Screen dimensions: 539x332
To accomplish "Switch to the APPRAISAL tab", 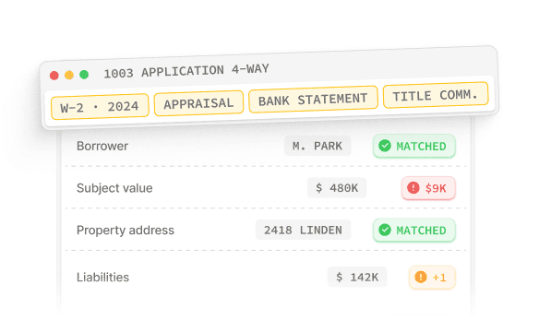I will [x=198, y=103].
